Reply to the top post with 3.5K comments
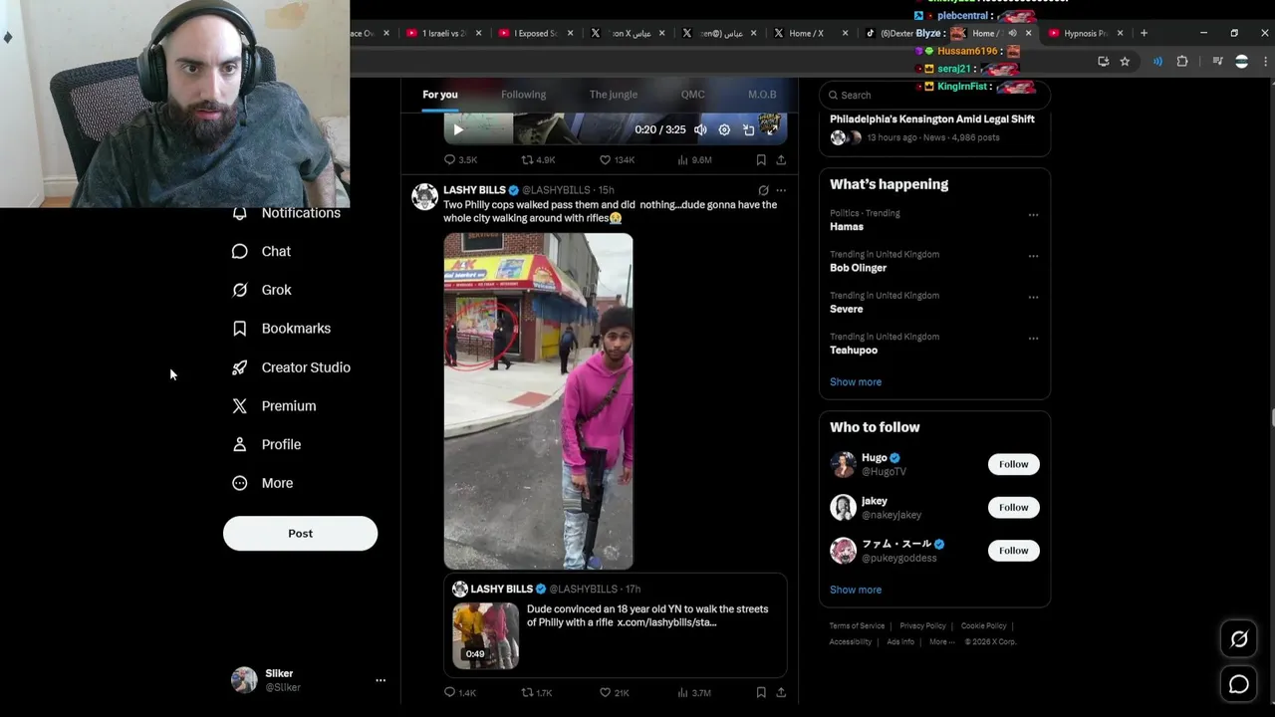 [460, 159]
